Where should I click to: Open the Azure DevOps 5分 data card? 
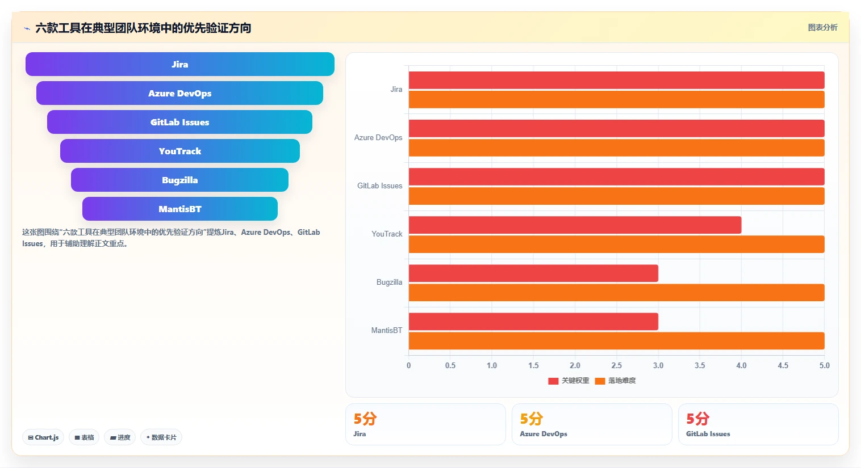pyautogui.click(x=592, y=424)
